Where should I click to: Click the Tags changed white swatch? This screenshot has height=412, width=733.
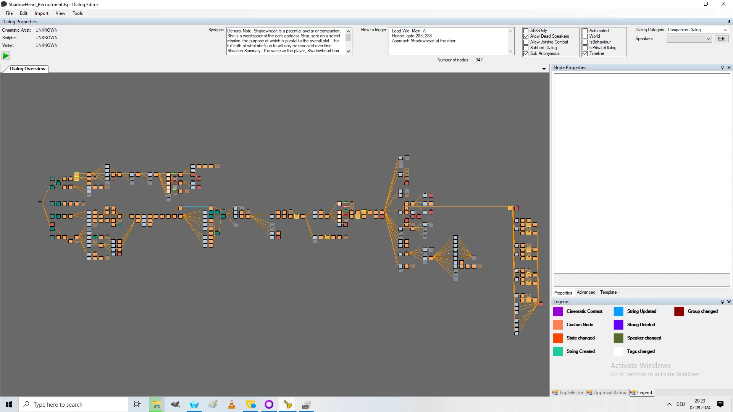coord(618,351)
